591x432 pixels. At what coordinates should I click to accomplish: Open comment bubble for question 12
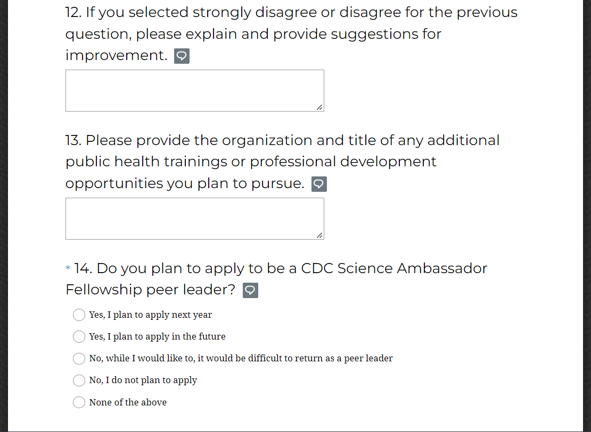click(x=182, y=56)
